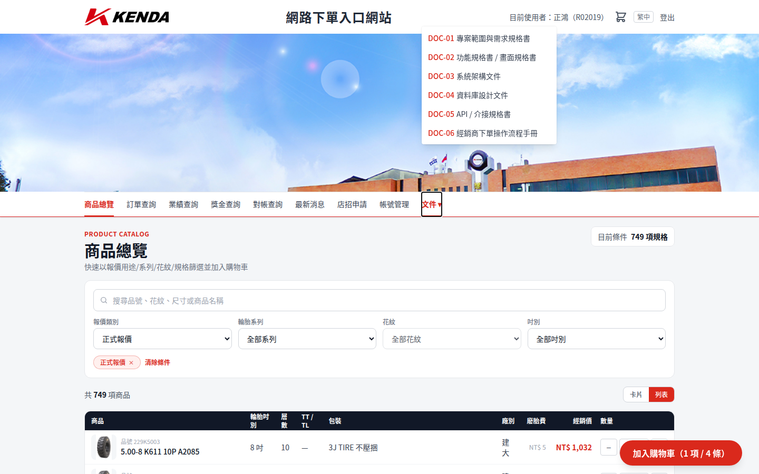Image resolution: width=759 pixels, height=474 pixels.
Task: Click the search magnifier icon
Action: click(x=104, y=300)
